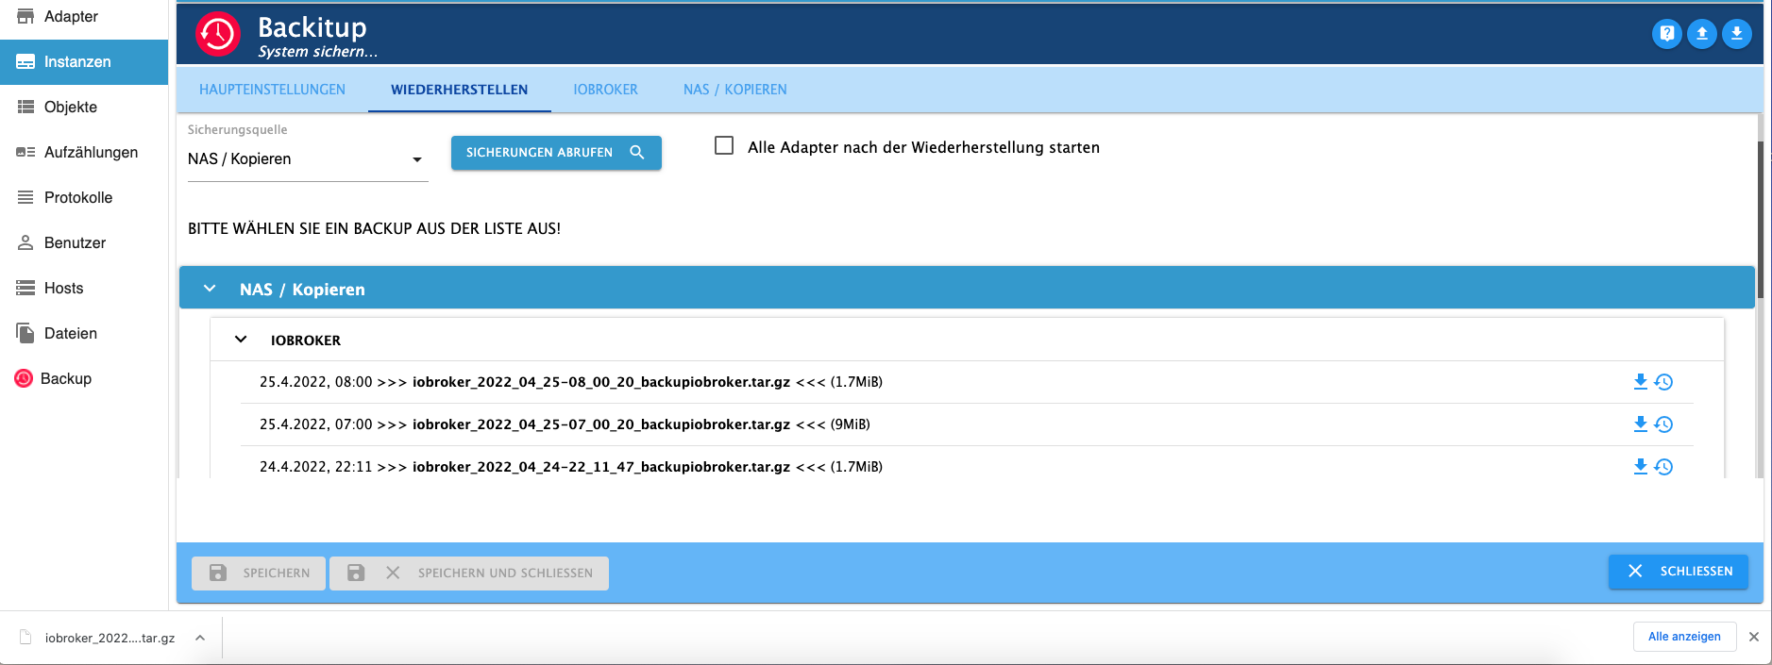Image resolution: width=1772 pixels, height=665 pixels.
Task: Open Objekte in the sidebar
Action: (x=84, y=108)
